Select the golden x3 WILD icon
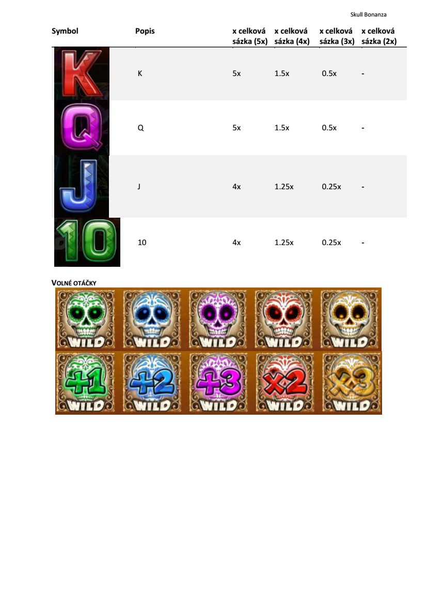This screenshot has height=605, width=427. tap(351, 383)
